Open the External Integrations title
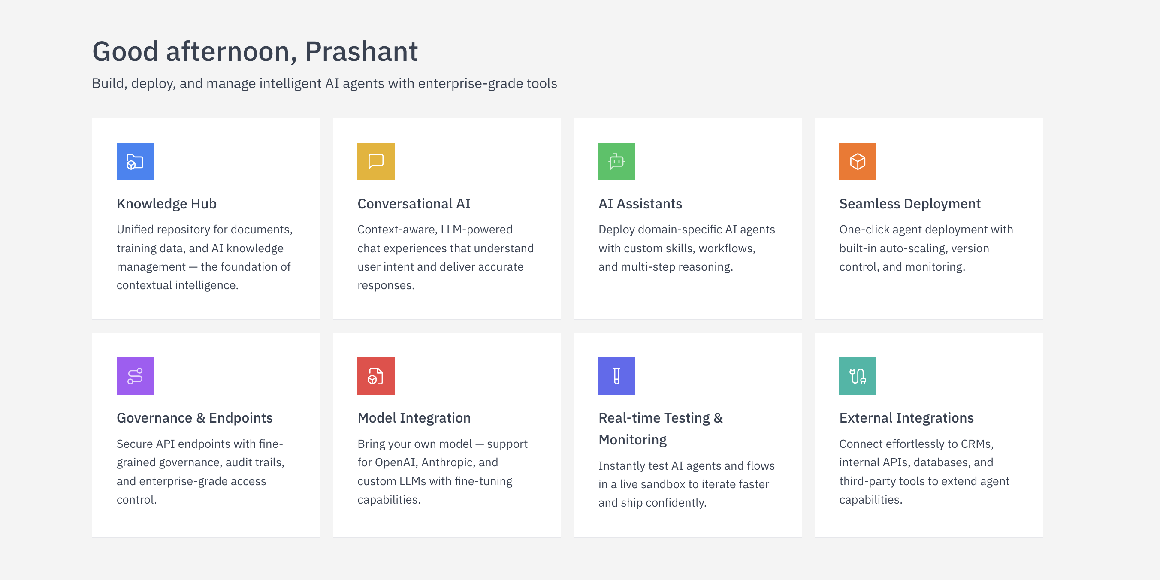This screenshot has width=1160, height=580. click(906, 417)
